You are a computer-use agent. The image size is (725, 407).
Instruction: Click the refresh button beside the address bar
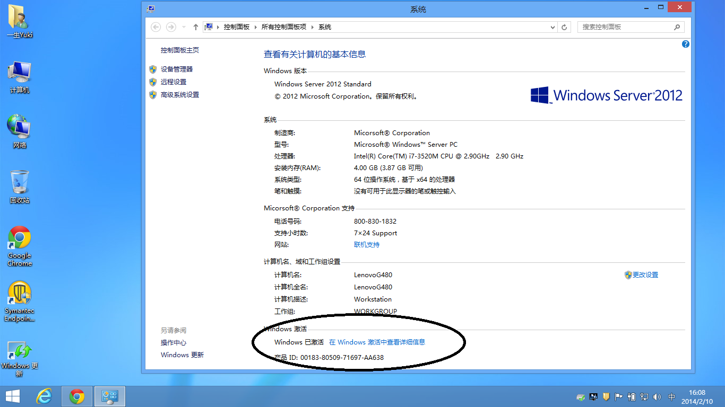[564, 27]
